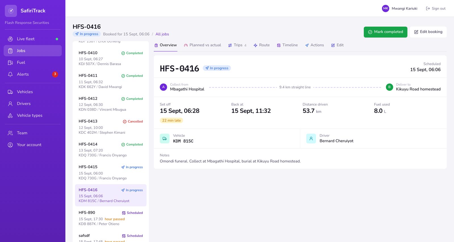Viewport: 454px width, 242px height.
Task: Click Scheduled status of HFS-890
Action: (x=132, y=213)
